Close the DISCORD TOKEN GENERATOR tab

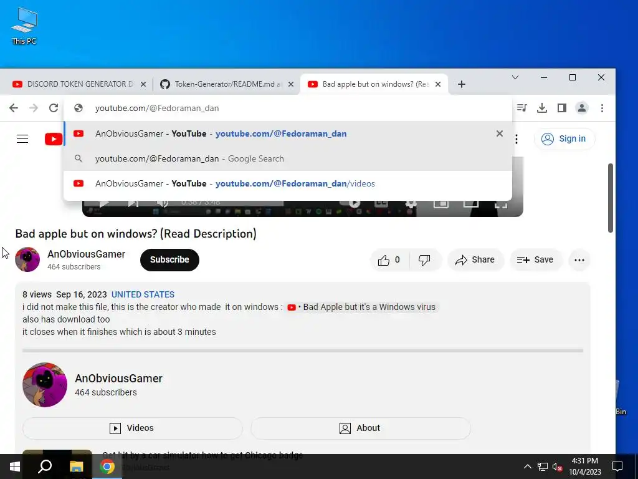click(x=143, y=84)
